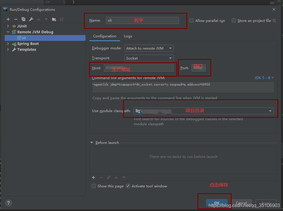The width and height of the screenshot is (283, 211).
Task: Move Before launch task down
Action: [124, 177]
